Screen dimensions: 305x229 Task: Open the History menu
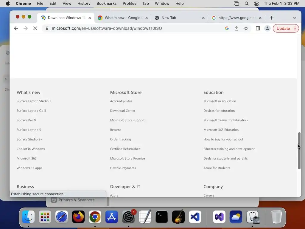pyautogui.click(x=84, y=4)
